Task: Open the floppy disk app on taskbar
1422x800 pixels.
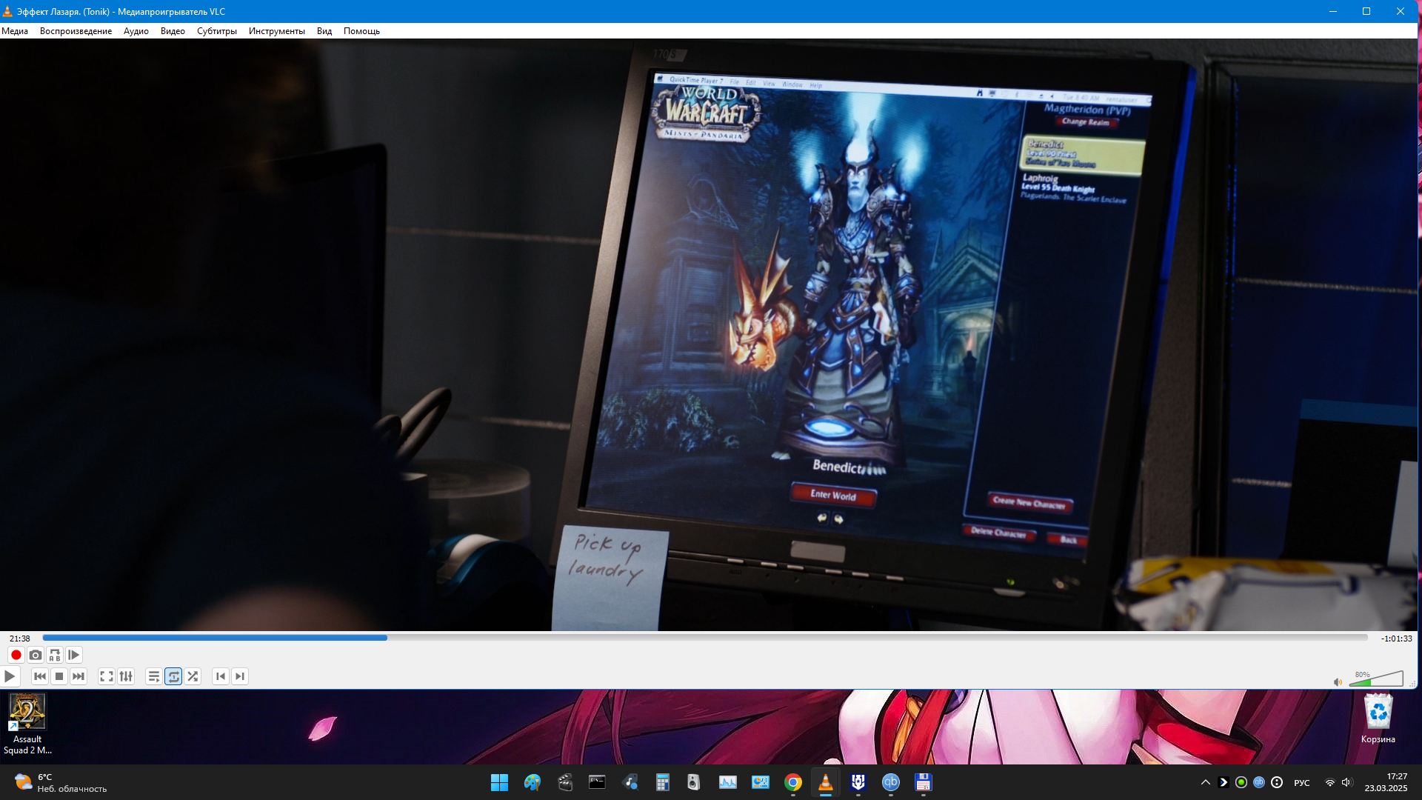Action: click(x=923, y=782)
